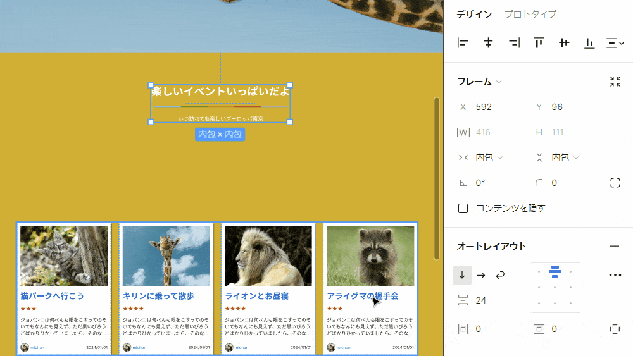Align horizontal centers icon
Image resolution: width=633 pixels, height=356 pixels.
point(488,43)
